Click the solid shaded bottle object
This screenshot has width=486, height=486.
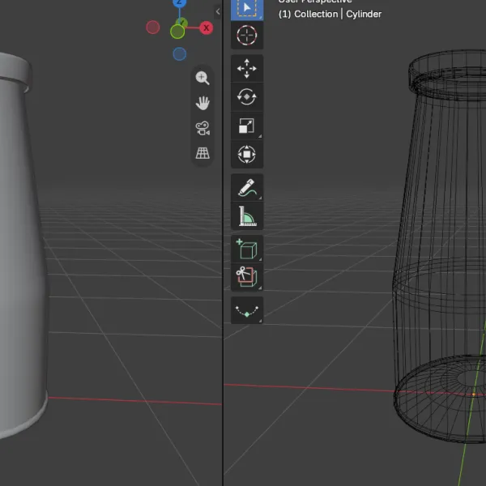(22, 245)
